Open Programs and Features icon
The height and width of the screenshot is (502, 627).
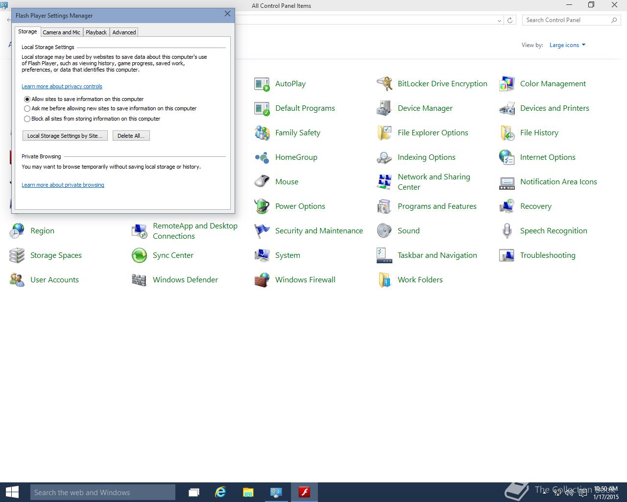coord(385,206)
